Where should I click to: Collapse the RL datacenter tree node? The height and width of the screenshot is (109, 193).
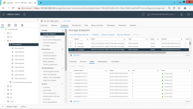point(5,41)
